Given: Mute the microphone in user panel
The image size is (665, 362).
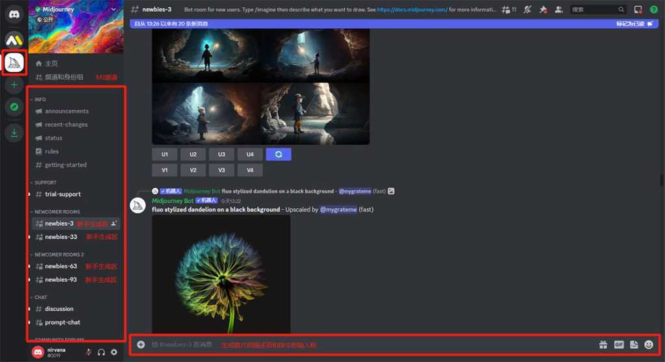Looking at the screenshot, I should (x=88, y=352).
